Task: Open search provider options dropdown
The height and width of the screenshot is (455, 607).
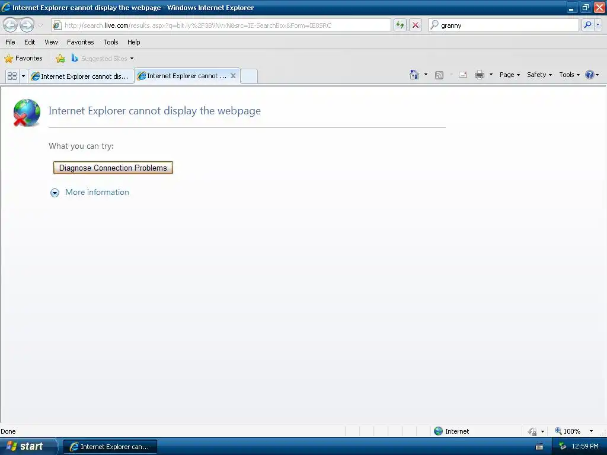Action: 598,25
